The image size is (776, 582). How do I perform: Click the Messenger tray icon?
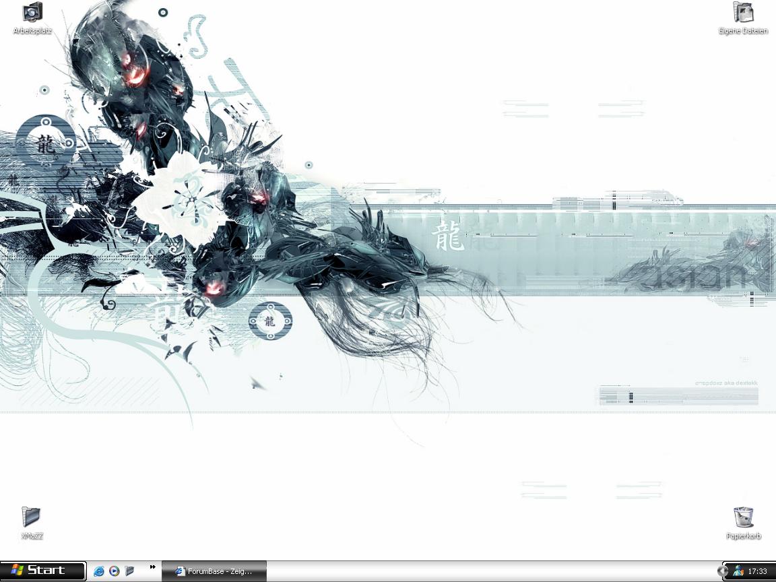coord(738,571)
